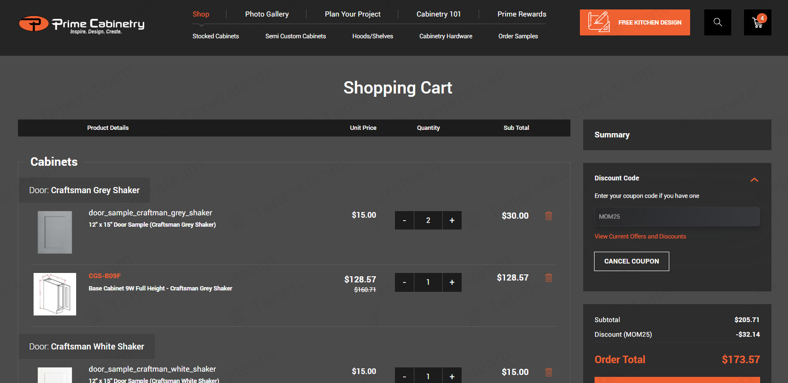Go to Hoods/Shelves
Viewport: 788px width, 383px height.
pos(373,36)
